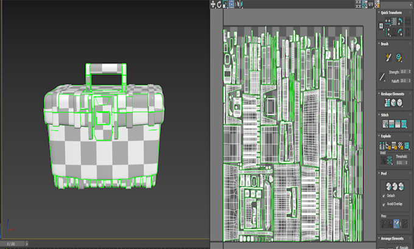Select the Mirror tool in UV toolbar

pos(239,4)
